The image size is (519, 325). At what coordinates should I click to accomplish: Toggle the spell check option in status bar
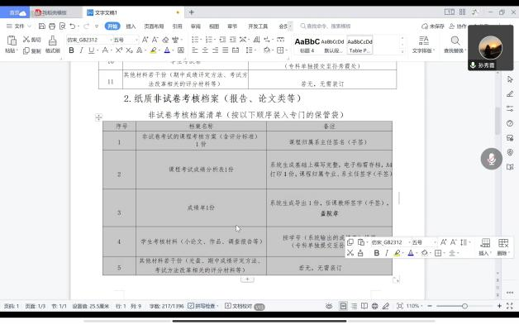pyautogui.click(x=203, y=306)
